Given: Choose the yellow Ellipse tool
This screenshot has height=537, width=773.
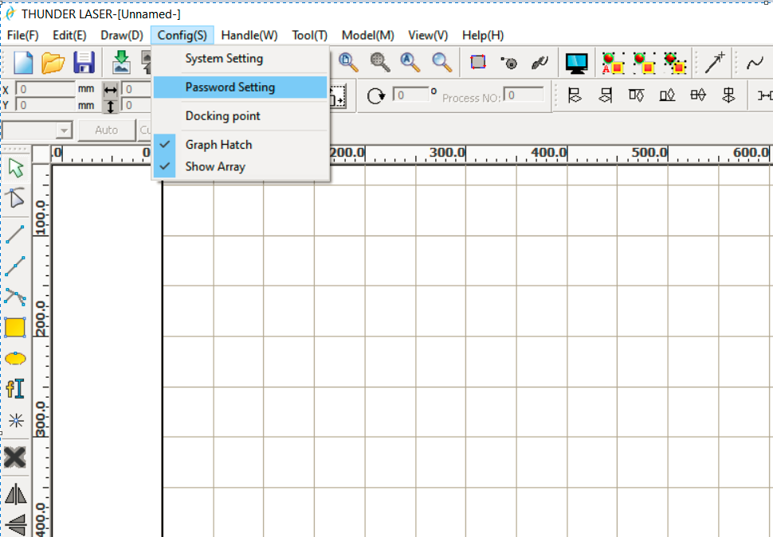Looking at the screenshot, I should 15,358.
